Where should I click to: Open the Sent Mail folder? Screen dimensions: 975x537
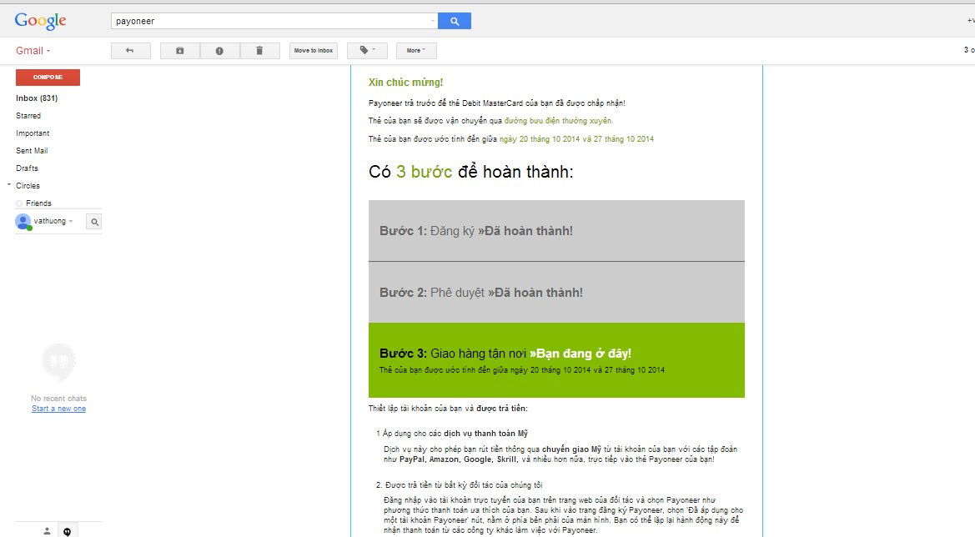click(x=32, y=150)
